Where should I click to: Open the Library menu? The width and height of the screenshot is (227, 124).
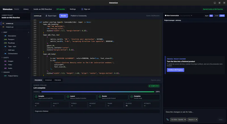(x=26, y=9)
